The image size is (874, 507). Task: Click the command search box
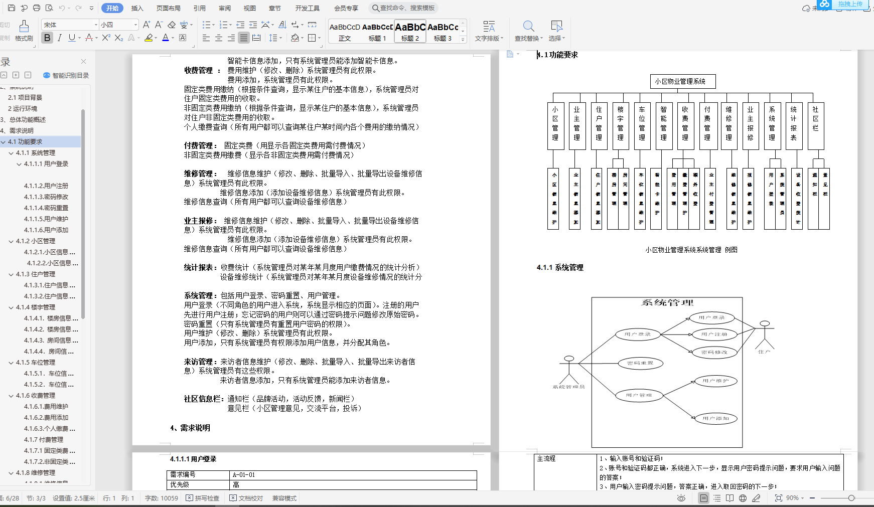(x=403, y=8)
